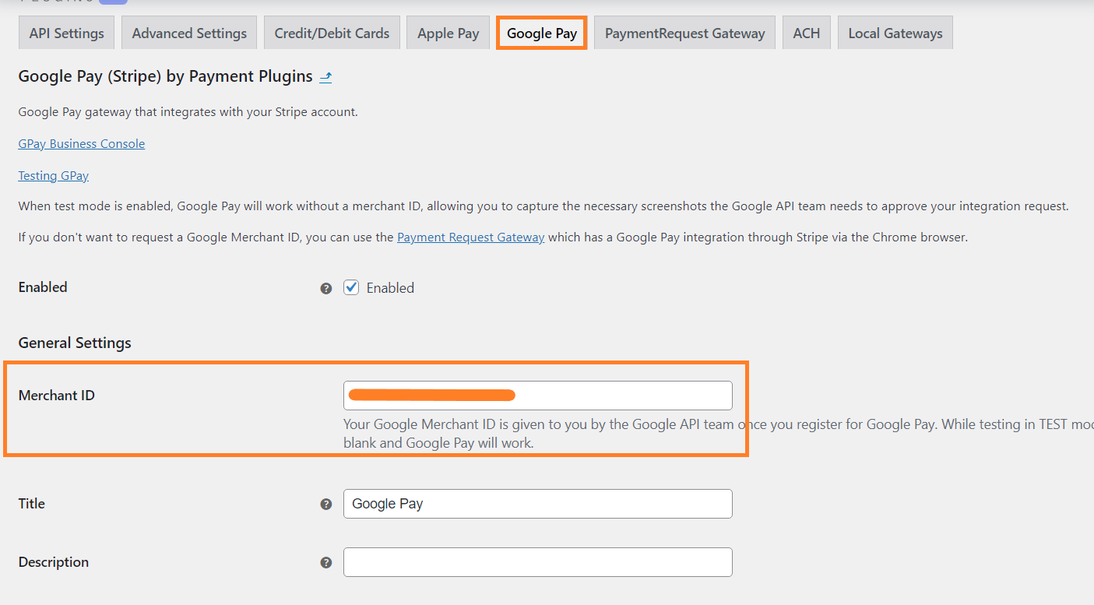
Task: Open the PaymentRequest Gateway tab
Action: (x=684, y=33)
